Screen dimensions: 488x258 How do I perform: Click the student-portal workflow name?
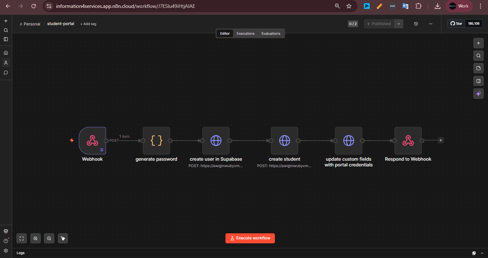coord(61,24)
